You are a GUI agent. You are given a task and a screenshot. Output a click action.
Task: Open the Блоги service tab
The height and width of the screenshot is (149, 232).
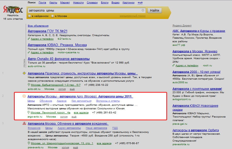tap(105, 3)
